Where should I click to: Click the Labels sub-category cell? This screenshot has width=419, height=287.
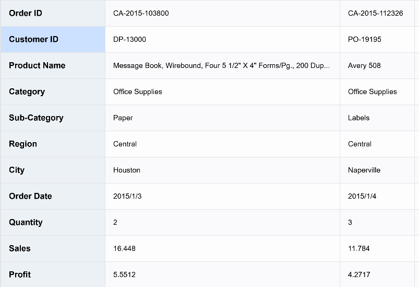[377, 118]
